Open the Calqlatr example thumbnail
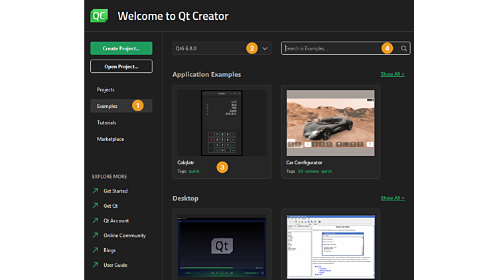The width and height of the screenshot is (499, 280). point(222,123)
